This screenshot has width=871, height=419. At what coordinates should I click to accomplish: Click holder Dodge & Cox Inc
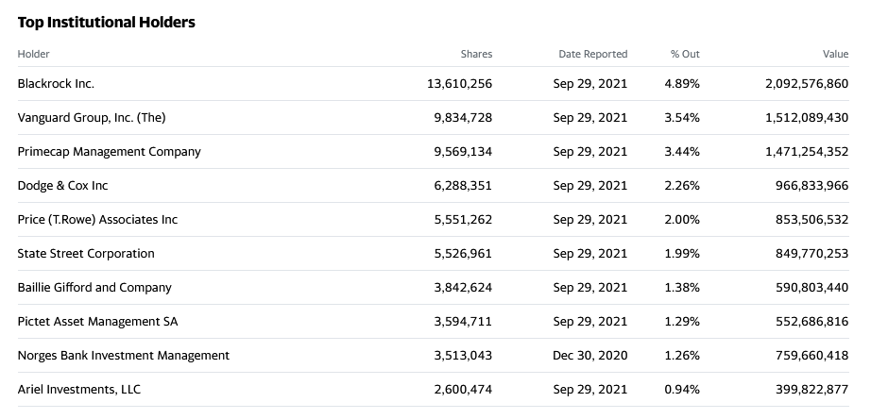[x=62, y=185]
